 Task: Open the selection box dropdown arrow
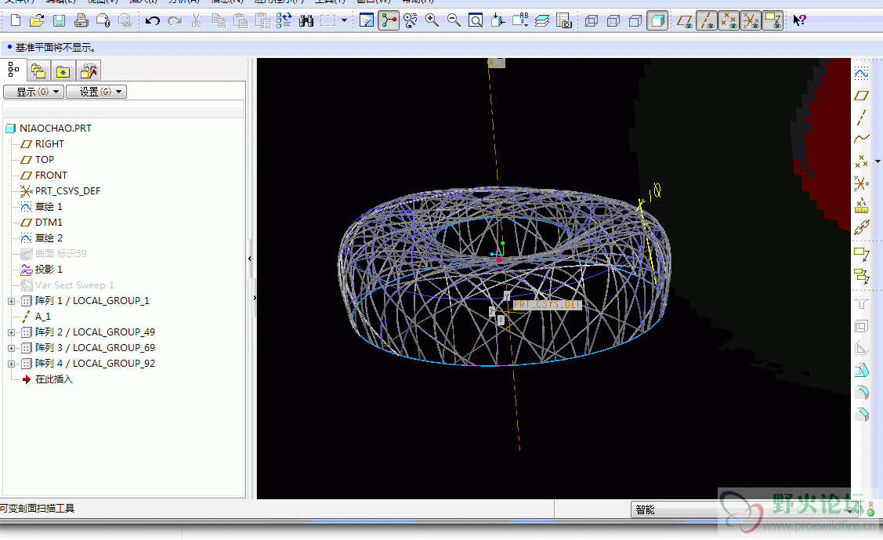[344, 21]
